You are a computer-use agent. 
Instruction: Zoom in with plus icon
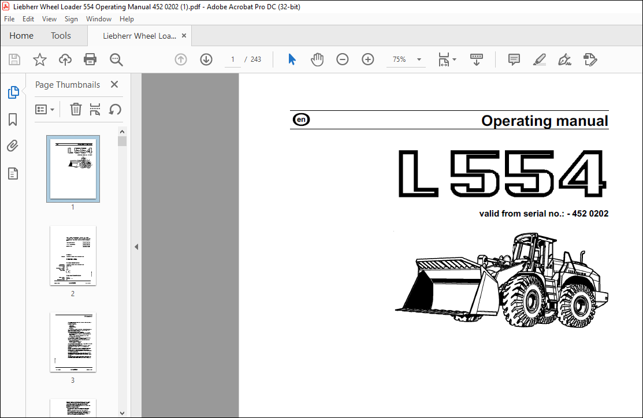[368, 59]
